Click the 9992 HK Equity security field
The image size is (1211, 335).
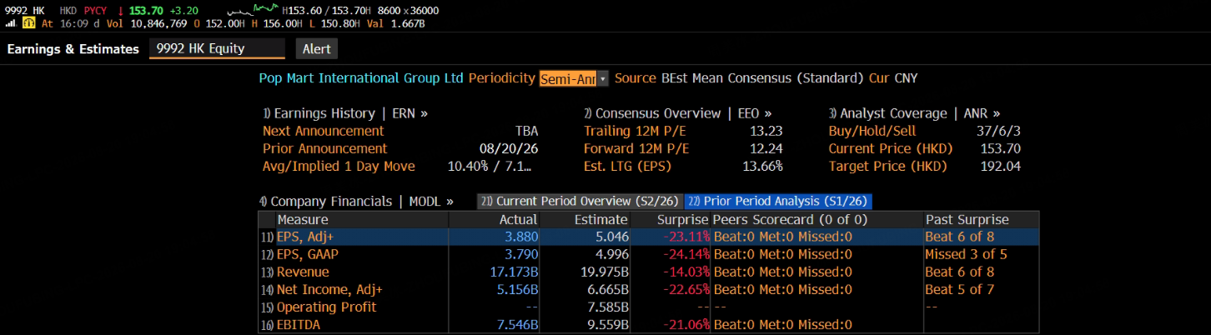(217, 48)
